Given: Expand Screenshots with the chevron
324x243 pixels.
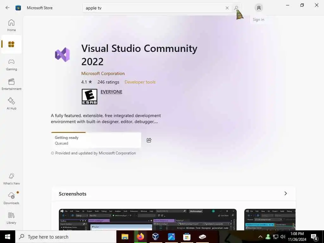Looking at the screenshot, I should pyautogui.click(x=286, y=193).
